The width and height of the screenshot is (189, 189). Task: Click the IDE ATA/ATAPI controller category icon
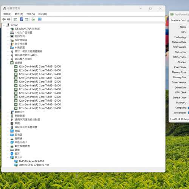point(12,29)
